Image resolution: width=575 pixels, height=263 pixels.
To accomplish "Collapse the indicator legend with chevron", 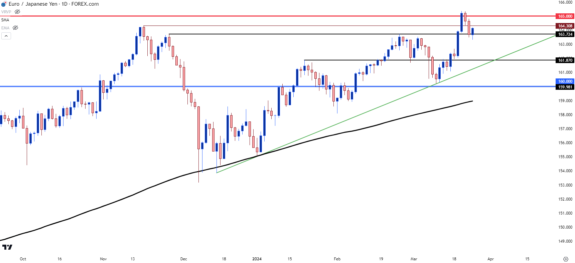I will [x=6, y=36].
